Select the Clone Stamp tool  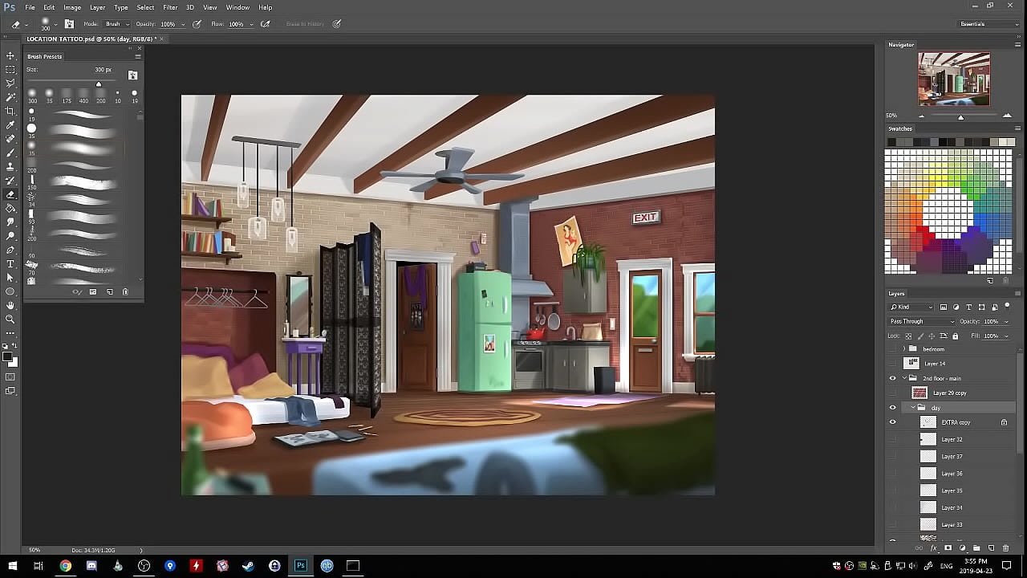coord(10,166)
